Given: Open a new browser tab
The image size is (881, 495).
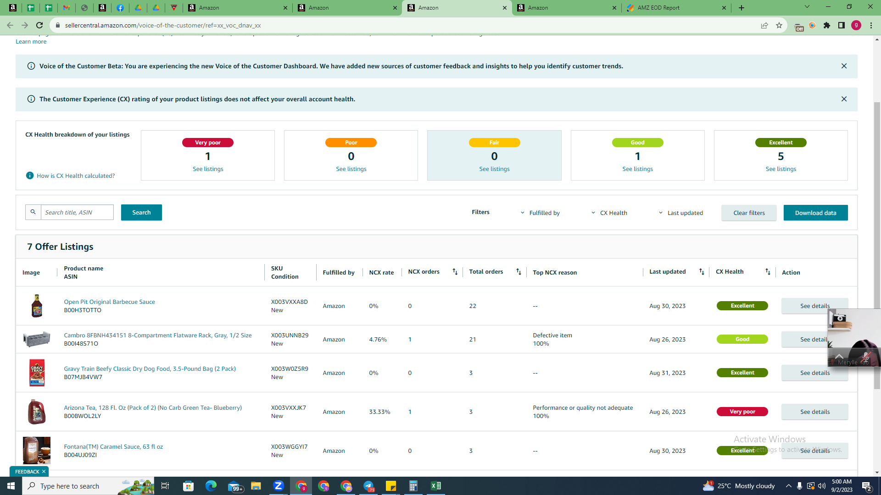Looking at the screenshot, I should (x=742, y=7).
